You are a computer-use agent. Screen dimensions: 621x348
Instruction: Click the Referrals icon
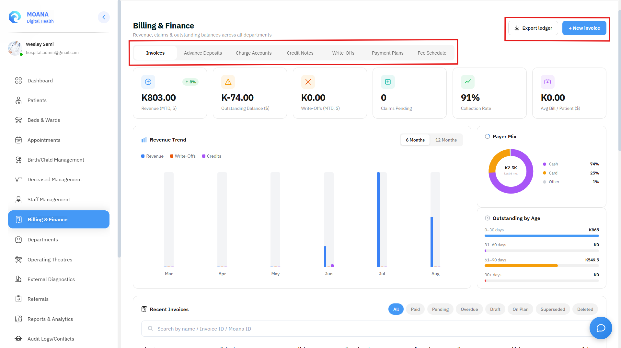tap(18, 299)
